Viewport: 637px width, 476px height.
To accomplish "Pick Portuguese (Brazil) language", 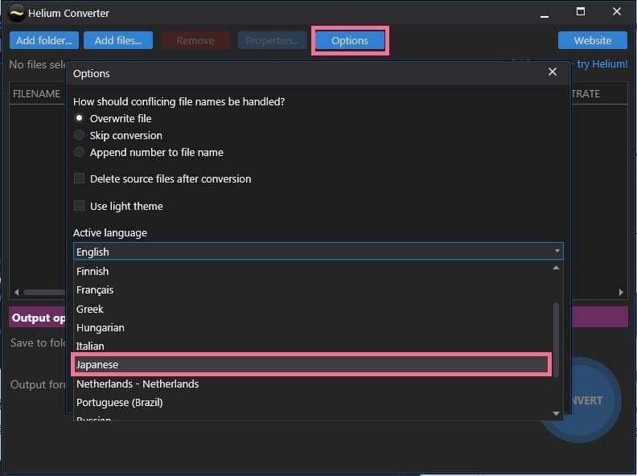I will pyautogui.click(x=312, y=403).
